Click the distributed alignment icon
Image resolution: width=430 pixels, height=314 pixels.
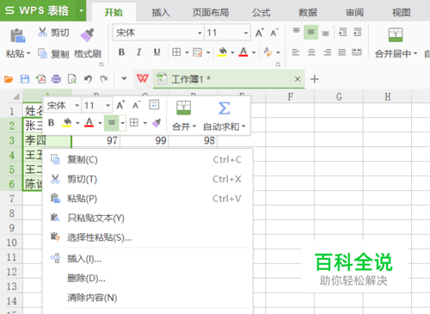pyautogui.click(x=357, y=52)
